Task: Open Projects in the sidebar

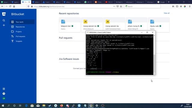Action: (x=22, y=31)
